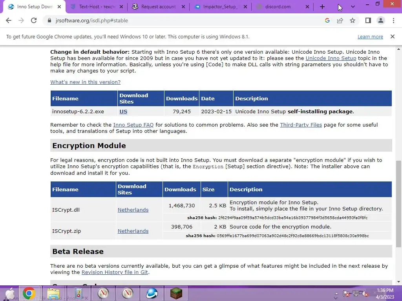The height and width of the screenshot is (301, 402).
Task: Open Revision History file in Git
Action: pos(115,272)
